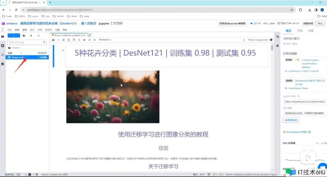Click the 创建快照 button
327x177 pixels.
tap(308, 23)
